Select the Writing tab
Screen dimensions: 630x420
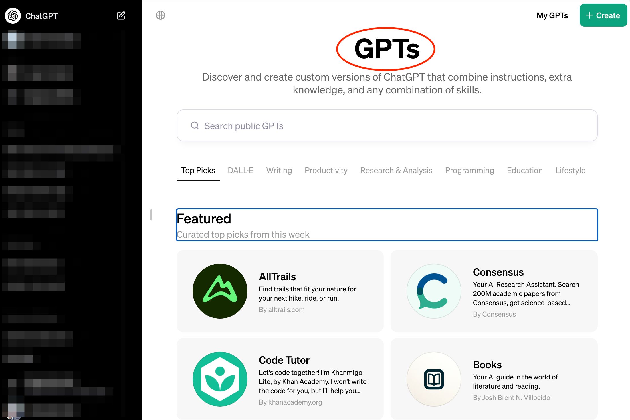click(279, 170)
